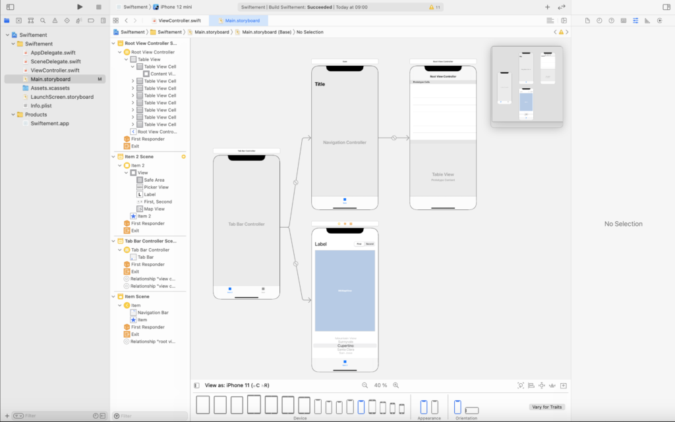Open the Connections inspector

point(659,20)
